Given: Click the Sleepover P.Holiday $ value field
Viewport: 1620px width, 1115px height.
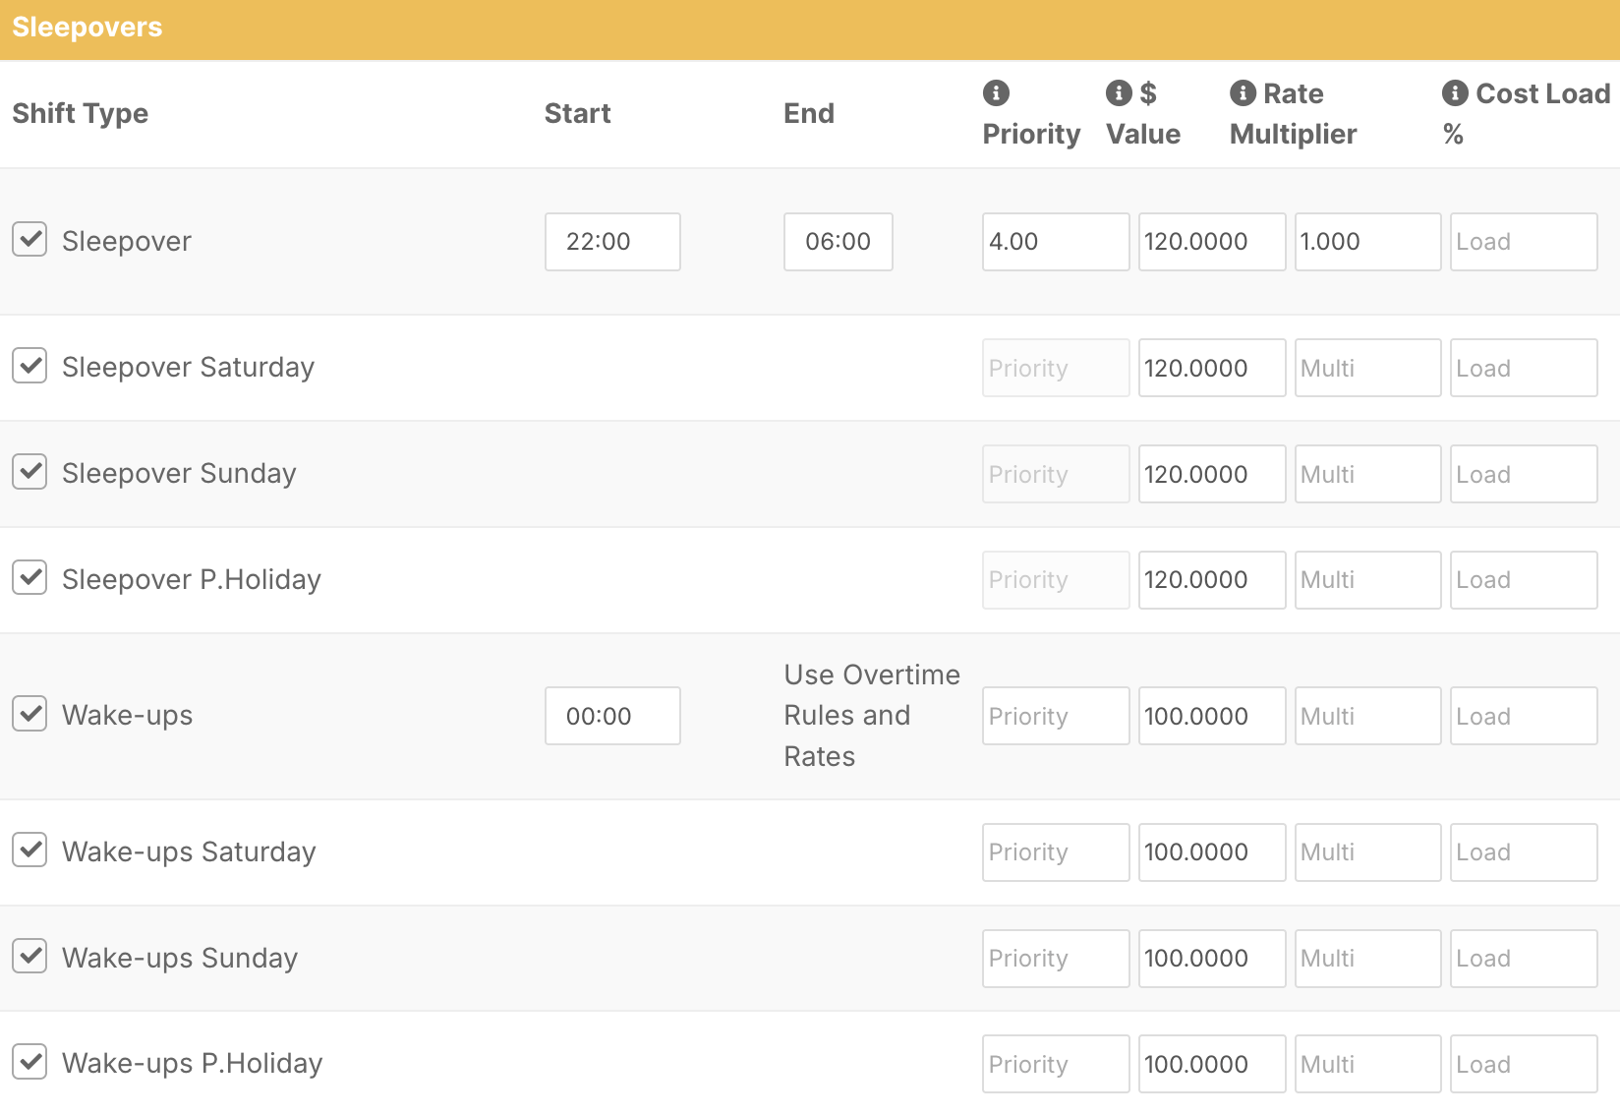Looking at the screenshot, I should coord(1212,580).
